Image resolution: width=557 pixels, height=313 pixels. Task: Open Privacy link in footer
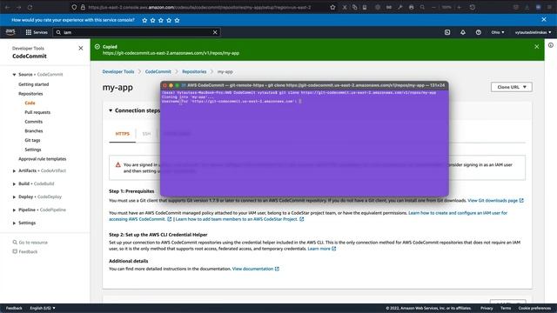(487, 308)
